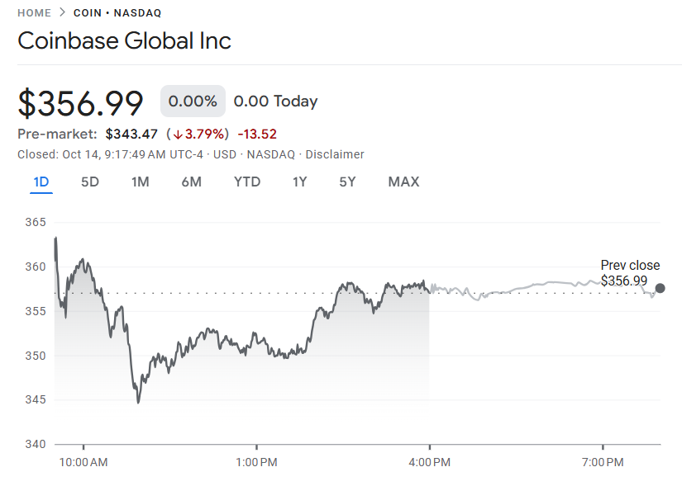Select the 1D chart range tab
The image size is (682, 486).
tap(41, 182)
